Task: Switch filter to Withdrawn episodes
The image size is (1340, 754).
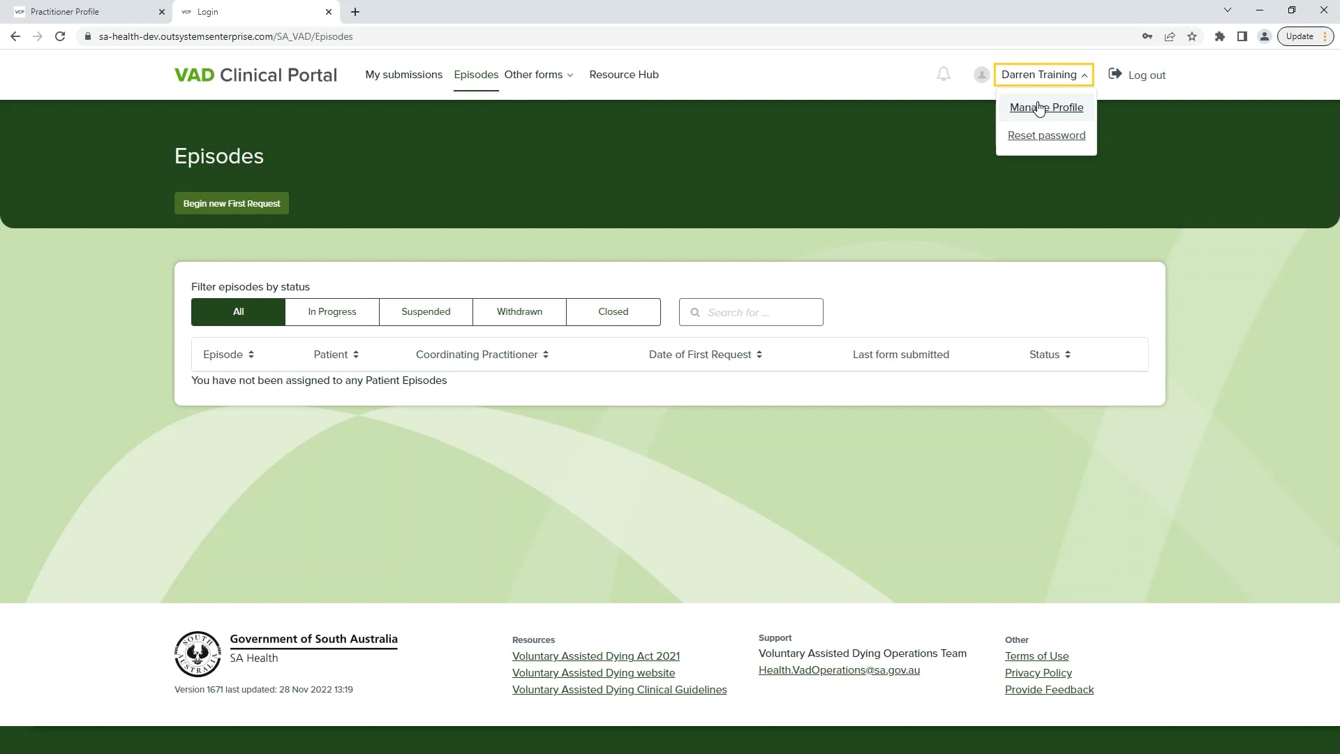Action: 519,311
